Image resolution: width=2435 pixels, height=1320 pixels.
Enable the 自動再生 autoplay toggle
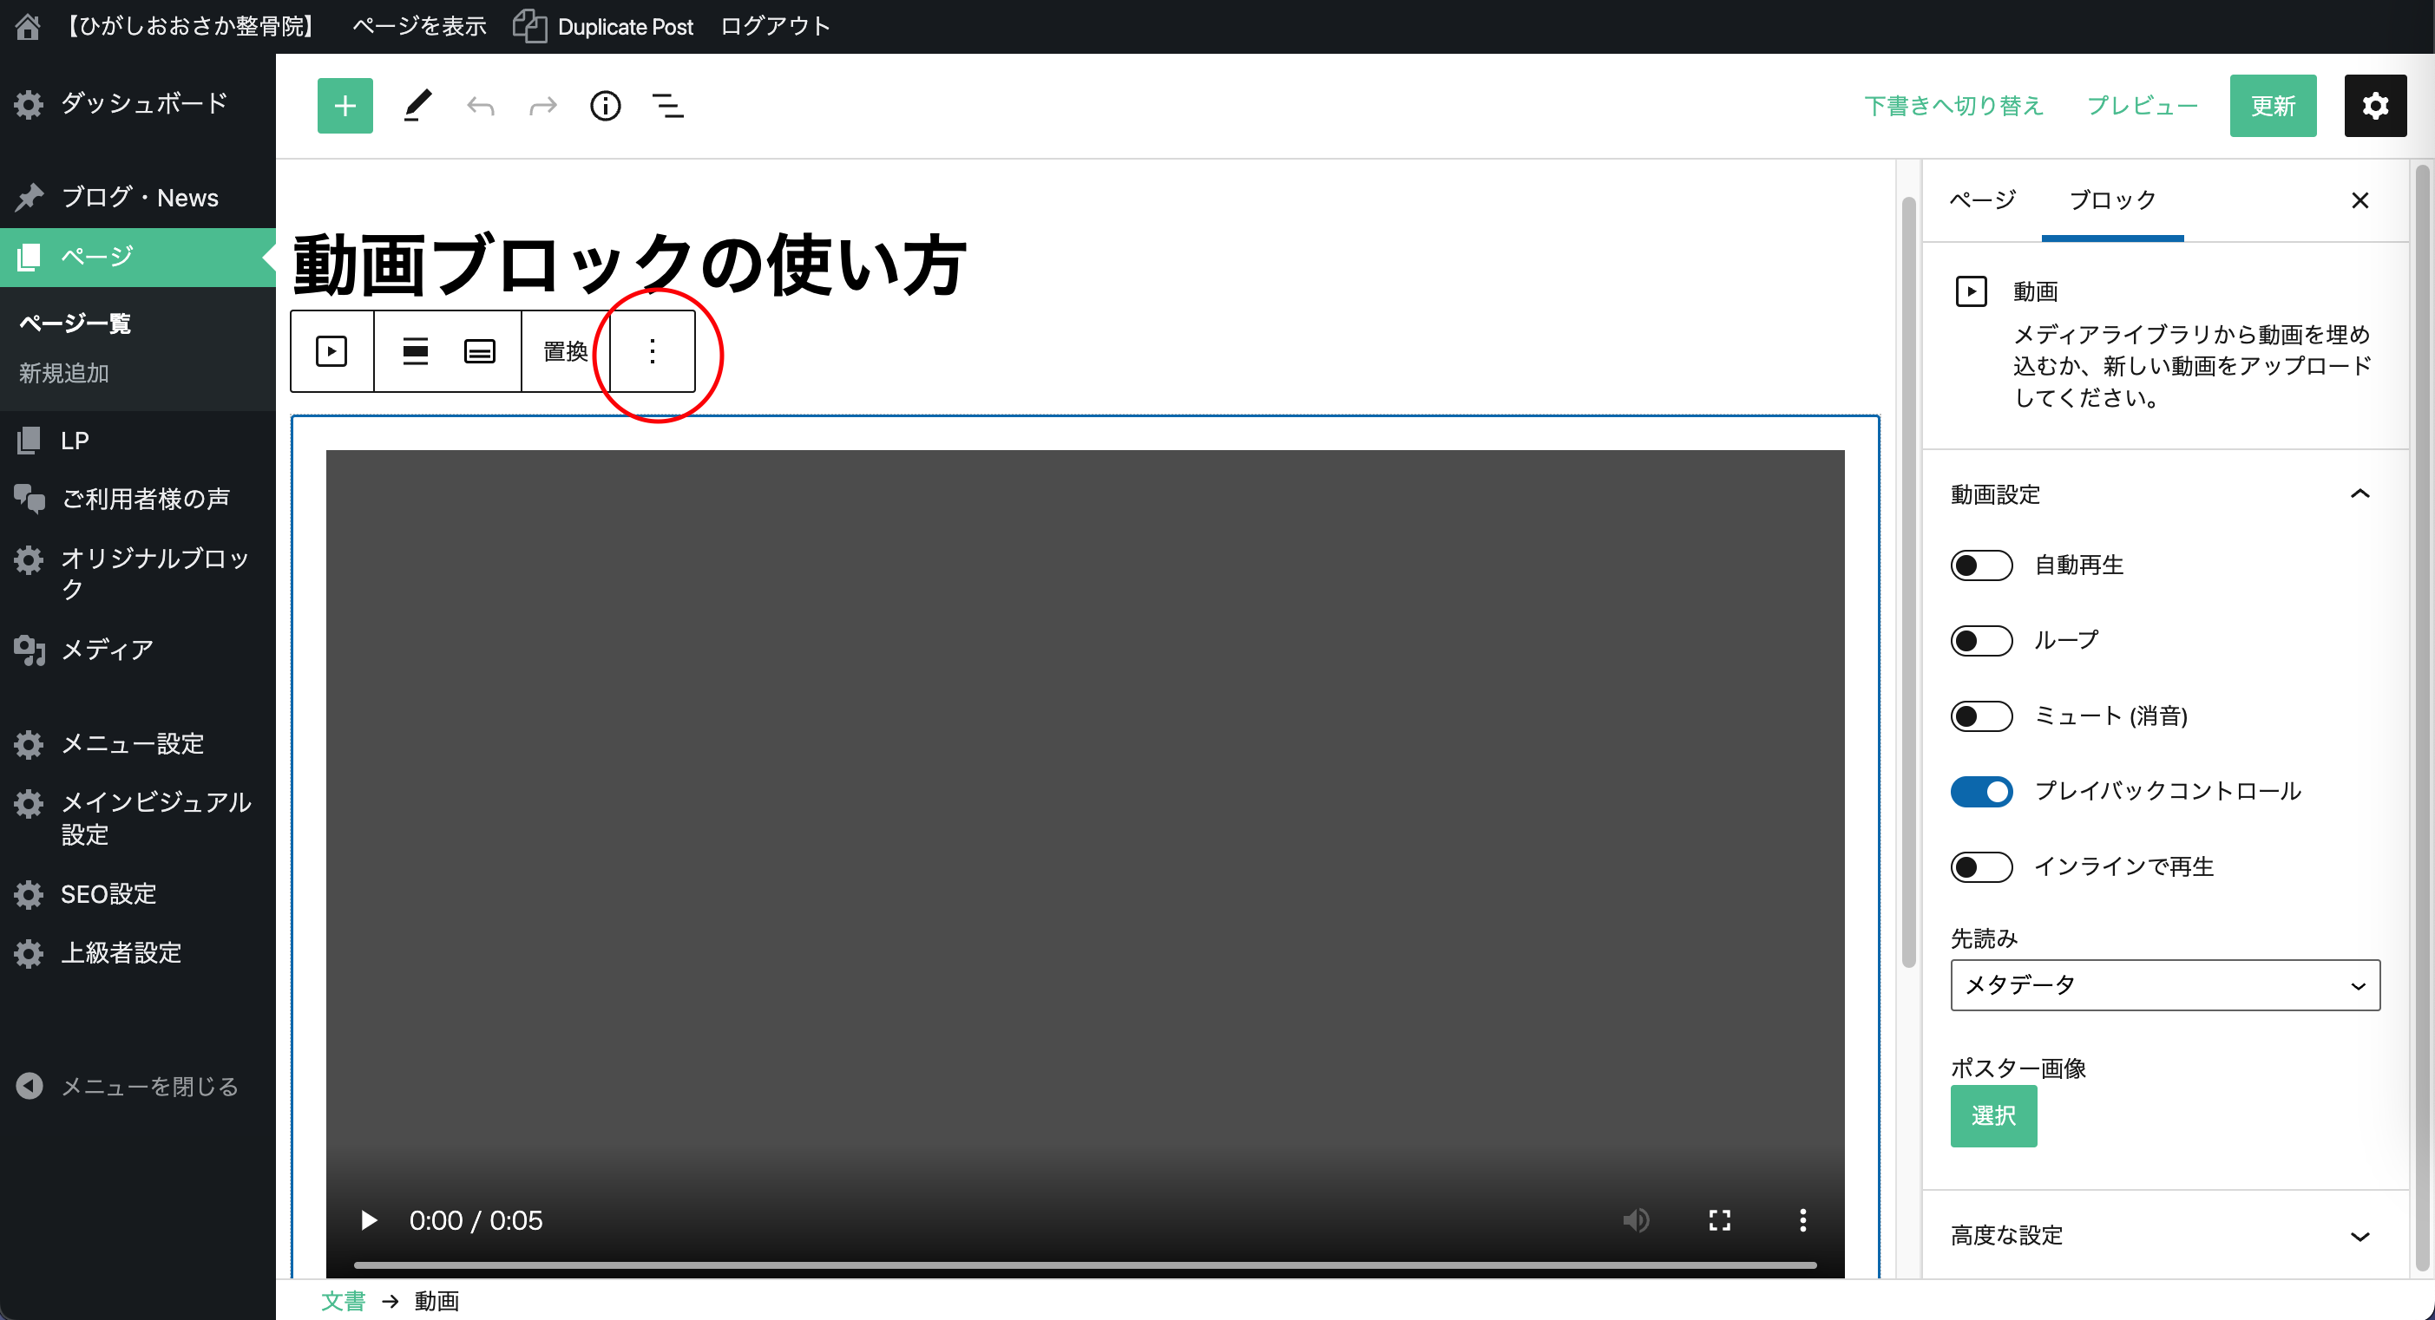tap(1981, 565)
